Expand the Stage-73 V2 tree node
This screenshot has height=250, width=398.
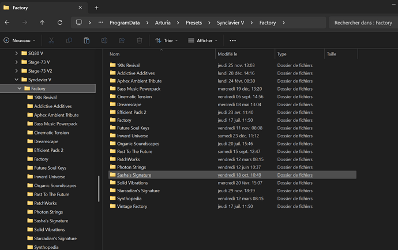tap(17, 71)
